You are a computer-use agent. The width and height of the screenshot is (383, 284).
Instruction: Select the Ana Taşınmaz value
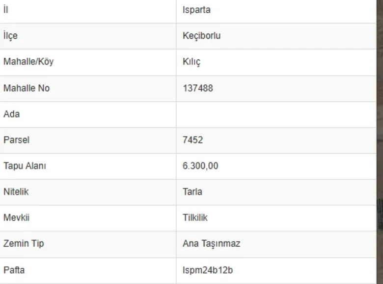click(x=211, y=244)
